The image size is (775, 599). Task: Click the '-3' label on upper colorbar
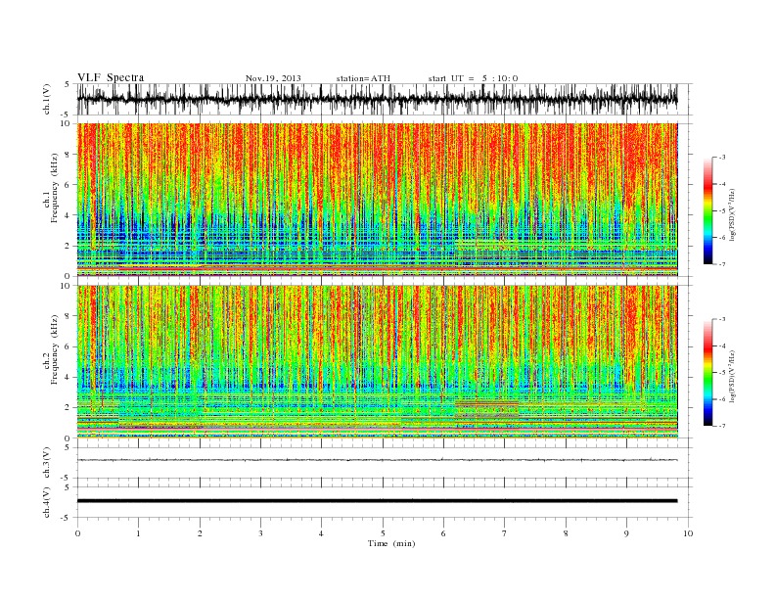[x=721, y=158]
